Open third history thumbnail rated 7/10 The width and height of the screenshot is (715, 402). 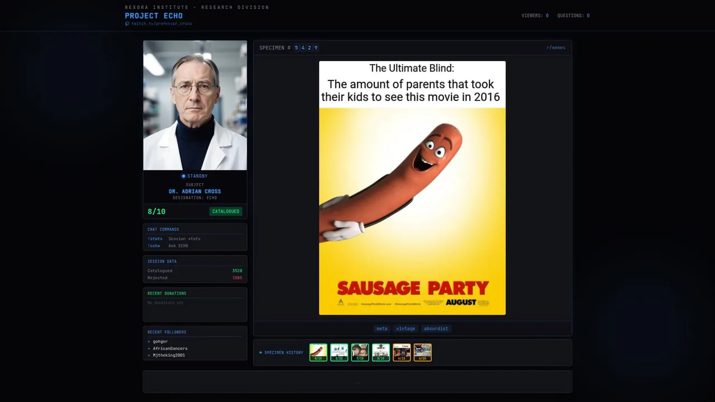pos(360,352)
